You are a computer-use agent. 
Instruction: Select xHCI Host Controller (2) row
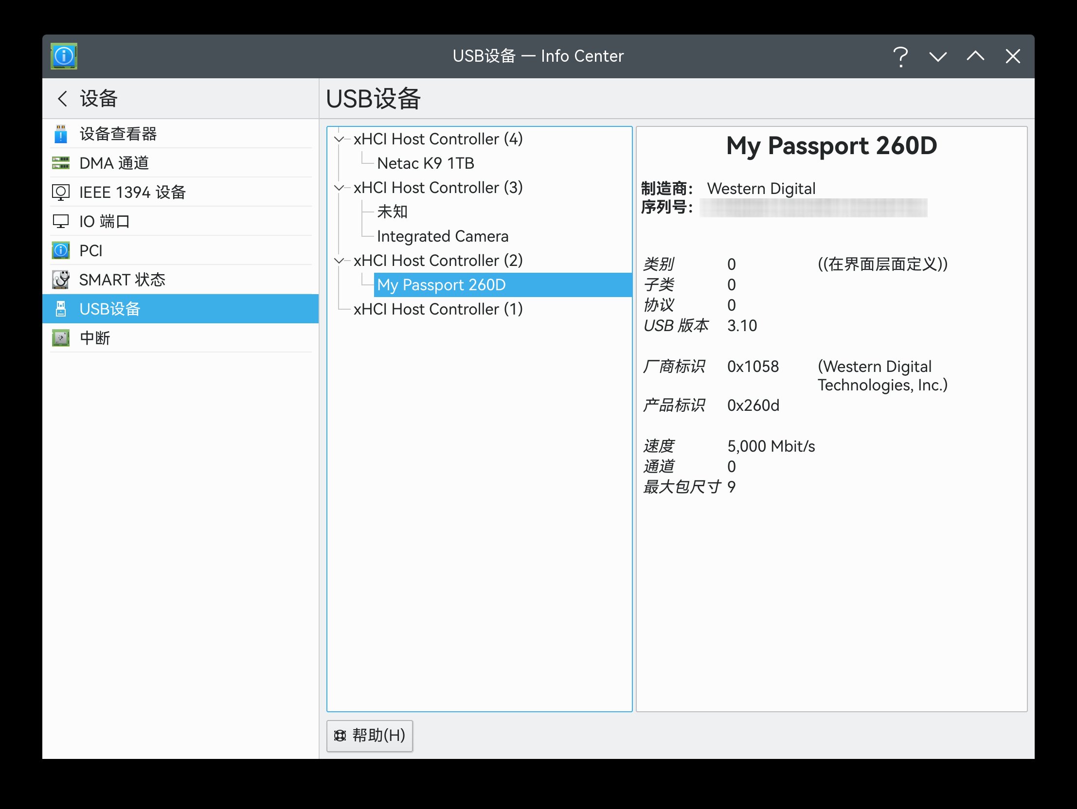438,261
